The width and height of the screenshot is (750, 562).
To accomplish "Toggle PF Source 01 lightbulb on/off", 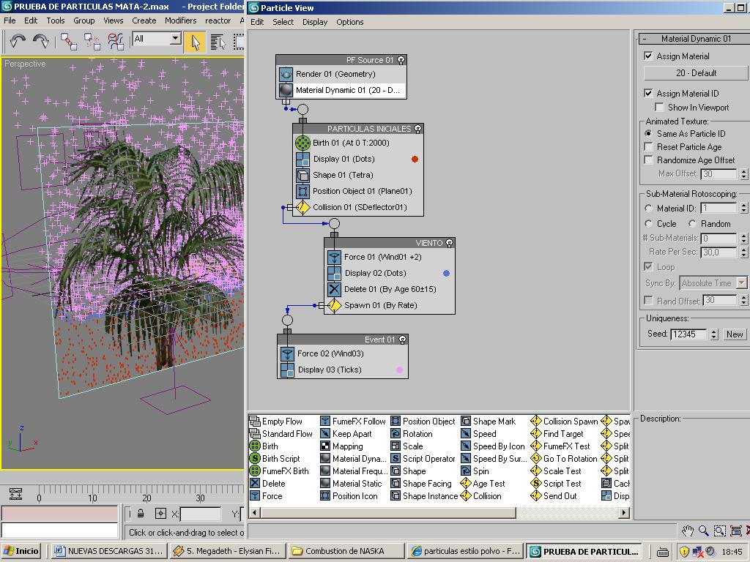I will (x=401, y=60).
